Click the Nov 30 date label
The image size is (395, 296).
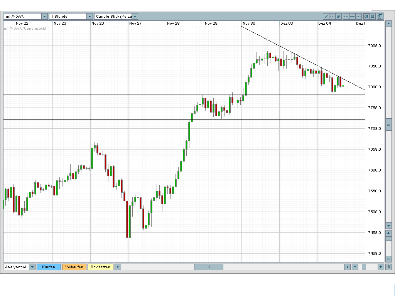pos(249,24)
